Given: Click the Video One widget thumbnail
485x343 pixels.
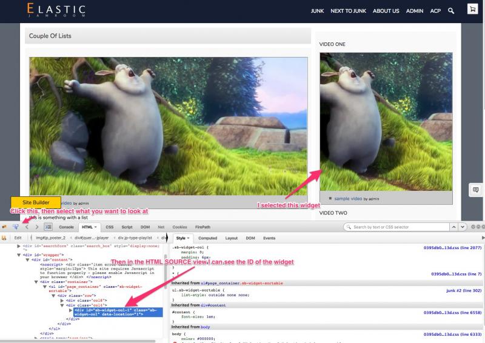Looking at the screenshot, I should (386, 121).
